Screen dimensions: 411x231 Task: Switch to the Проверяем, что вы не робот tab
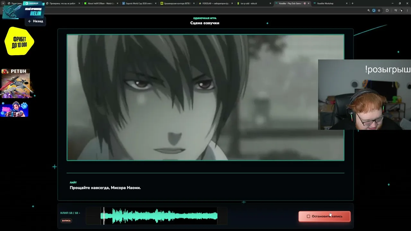[x=63, y=4]
